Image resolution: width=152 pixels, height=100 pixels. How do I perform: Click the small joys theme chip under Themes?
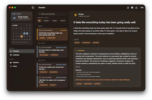click(x=96, y=43)
